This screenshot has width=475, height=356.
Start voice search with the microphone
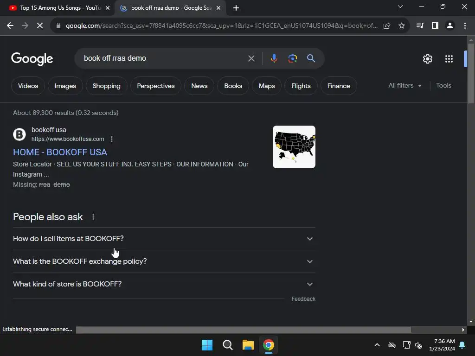[x=274, y=58]
